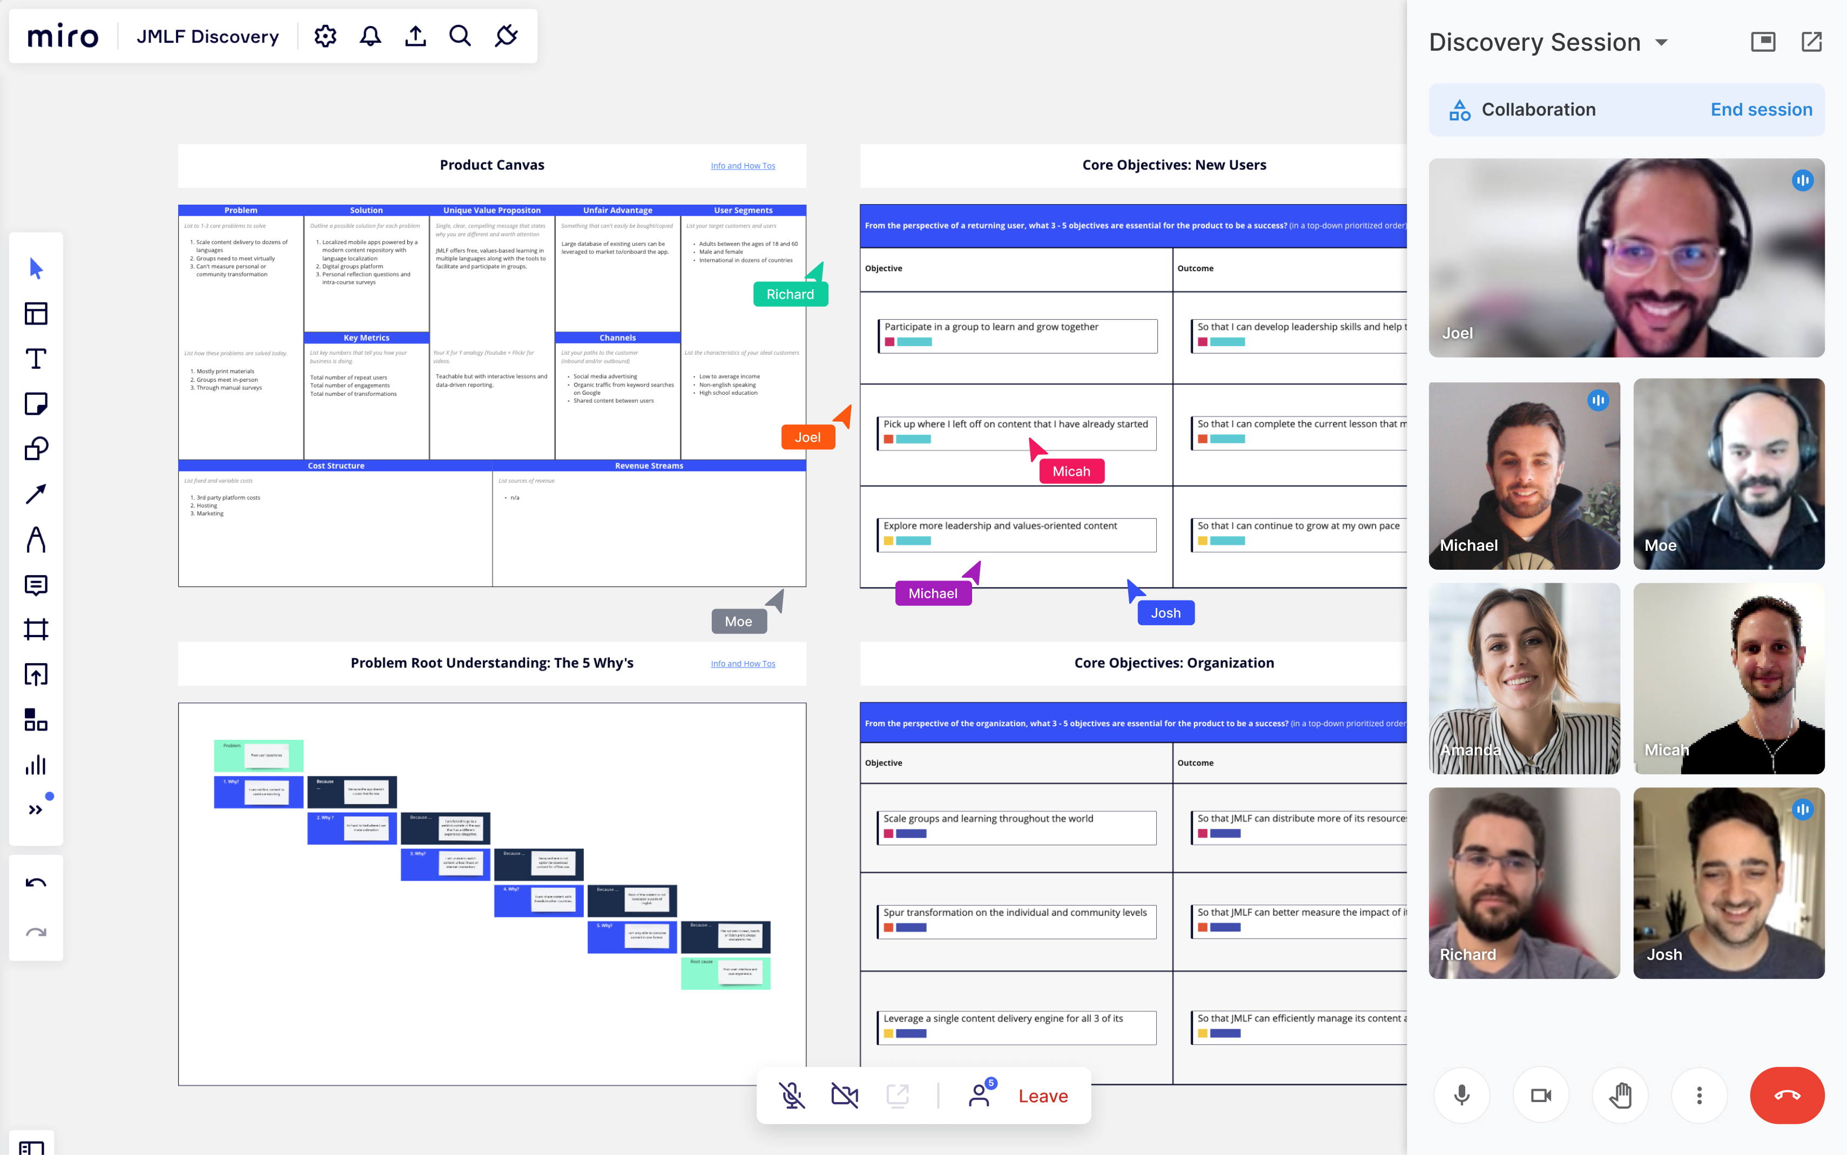Toggle microphone mute in bottom bar
1847x1155 pixels.
pos(792,1095)
